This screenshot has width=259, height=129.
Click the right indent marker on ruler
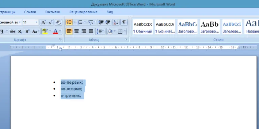coord(239,48)
